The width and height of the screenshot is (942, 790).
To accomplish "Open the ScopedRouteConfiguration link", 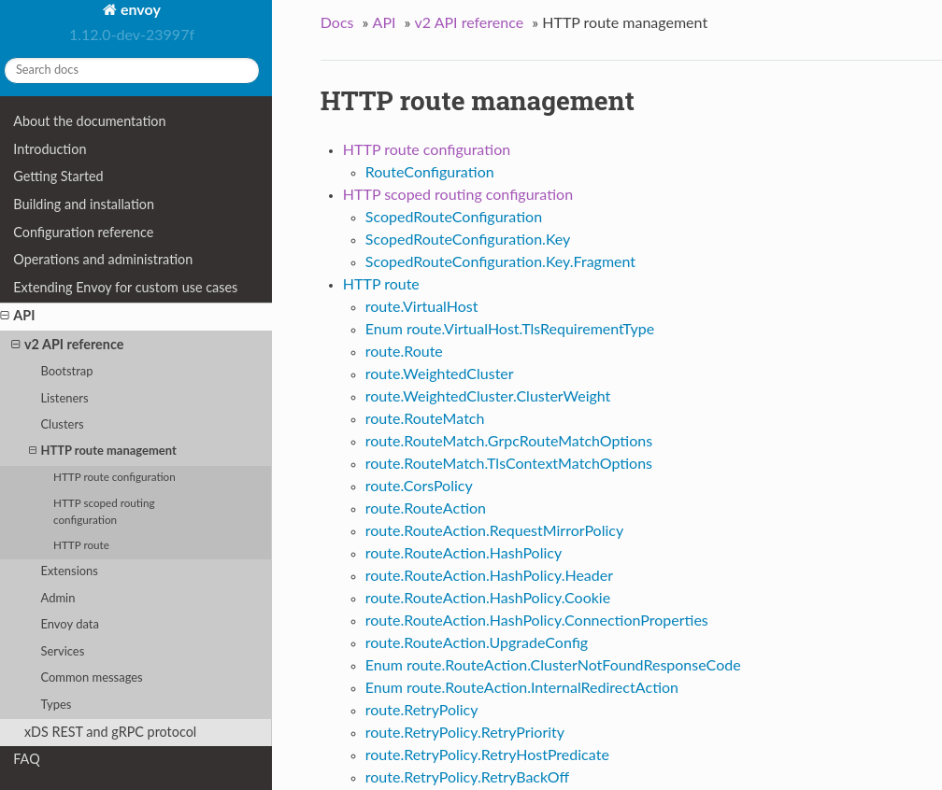I will pyautogui.click(x=453, y=218).
